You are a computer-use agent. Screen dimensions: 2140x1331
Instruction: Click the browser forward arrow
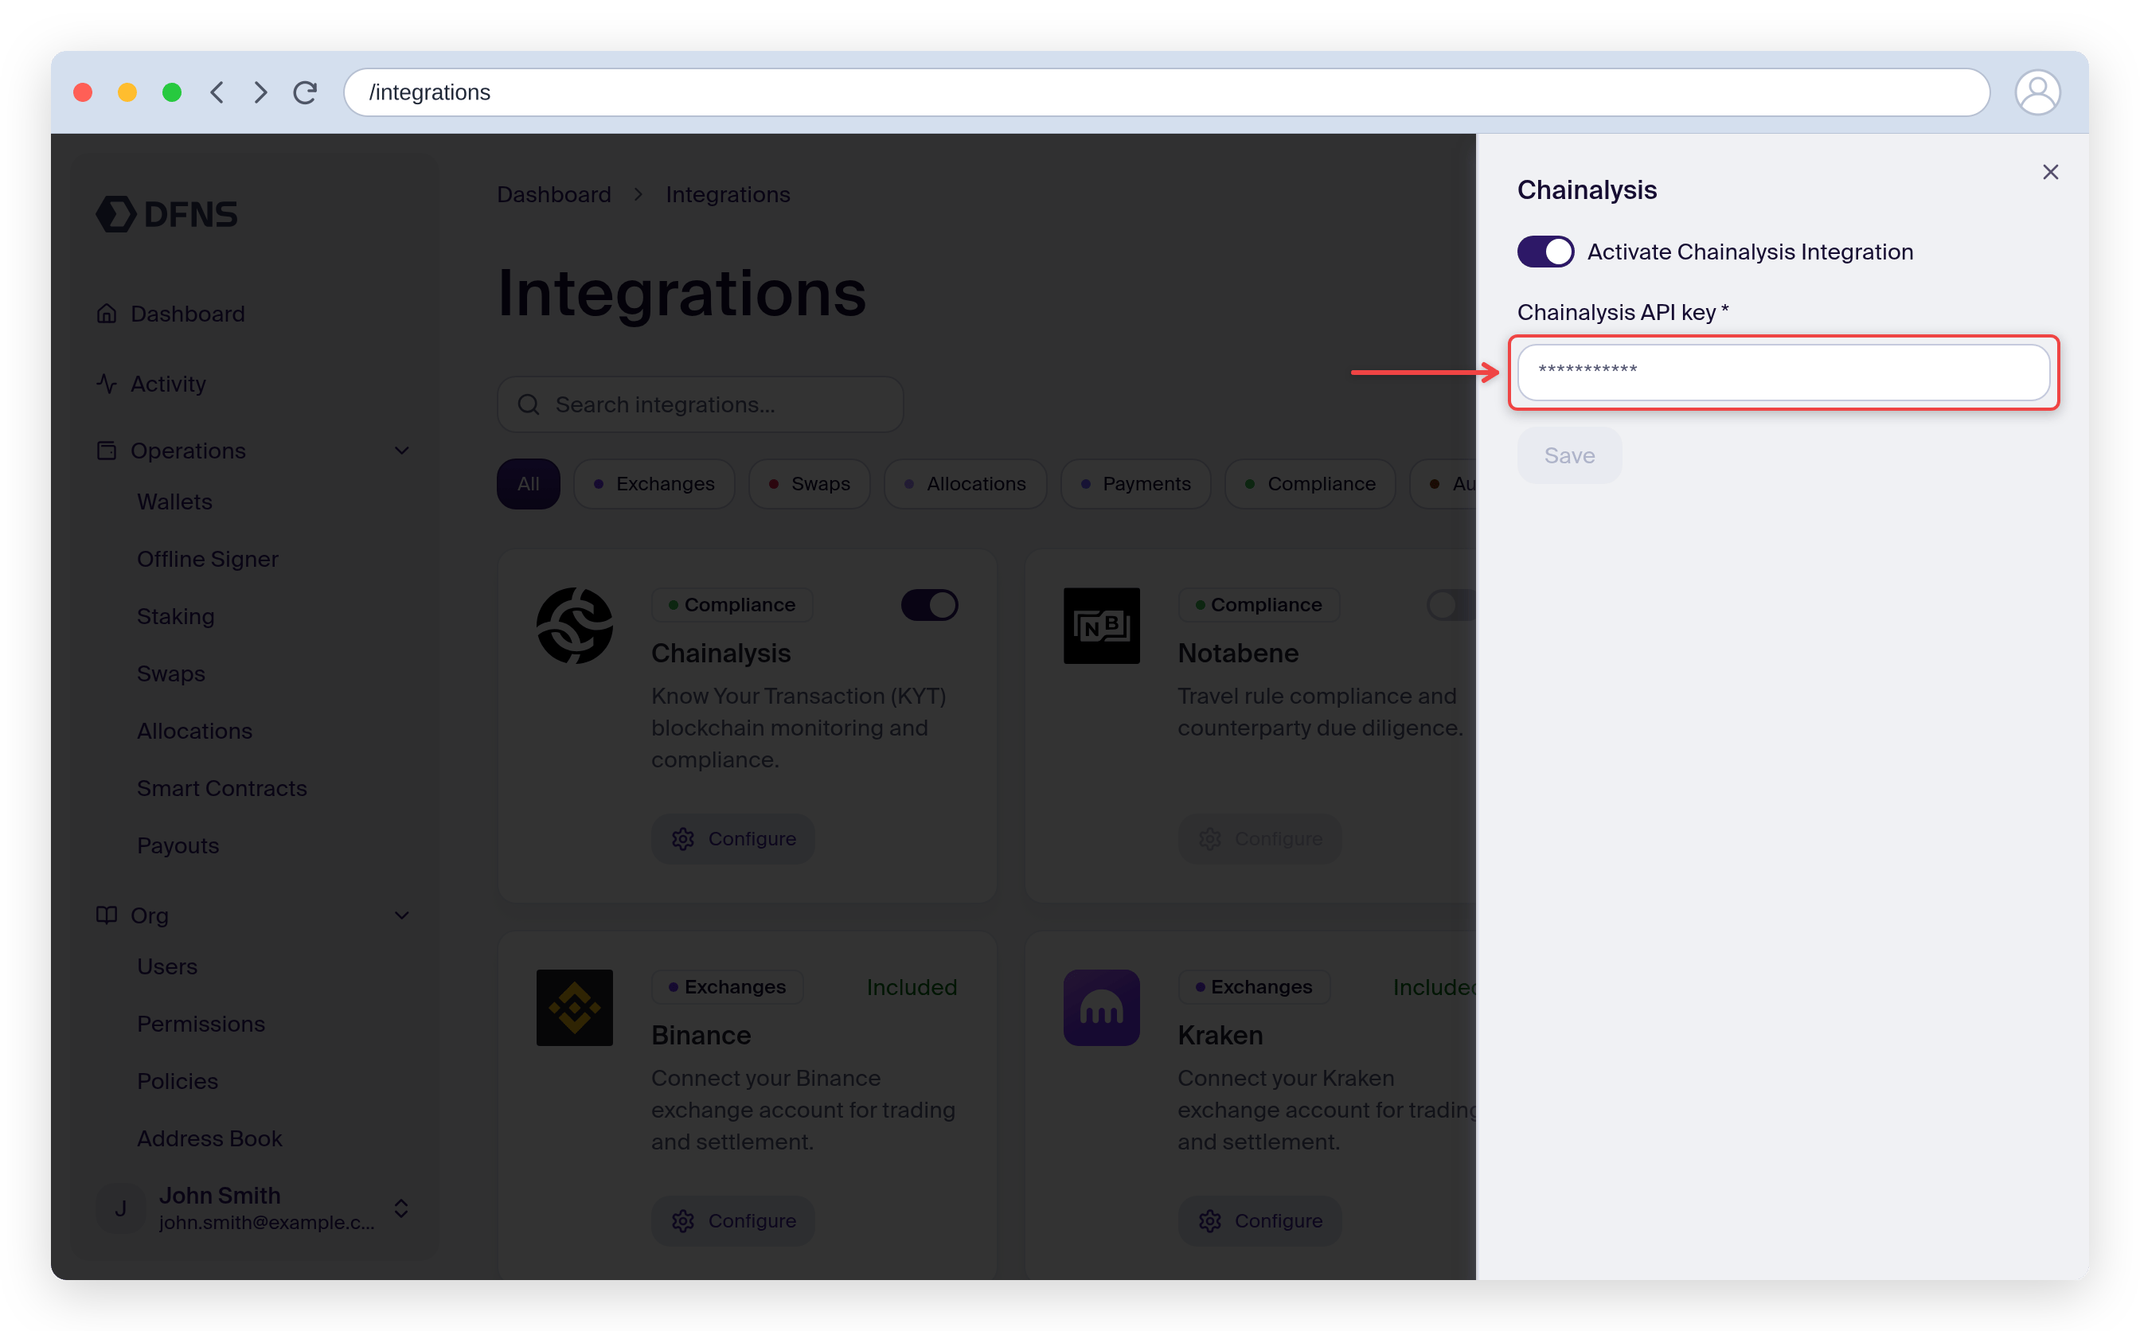click(260, 92)
